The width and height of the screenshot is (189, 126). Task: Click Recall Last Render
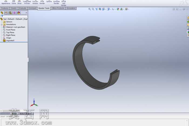click(64, 3)
